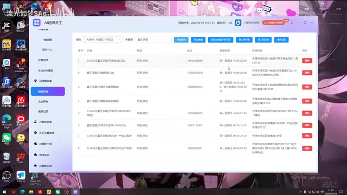Open the WeChat desktop icon
Screen dimensions: 347x195
pos(7,139)
